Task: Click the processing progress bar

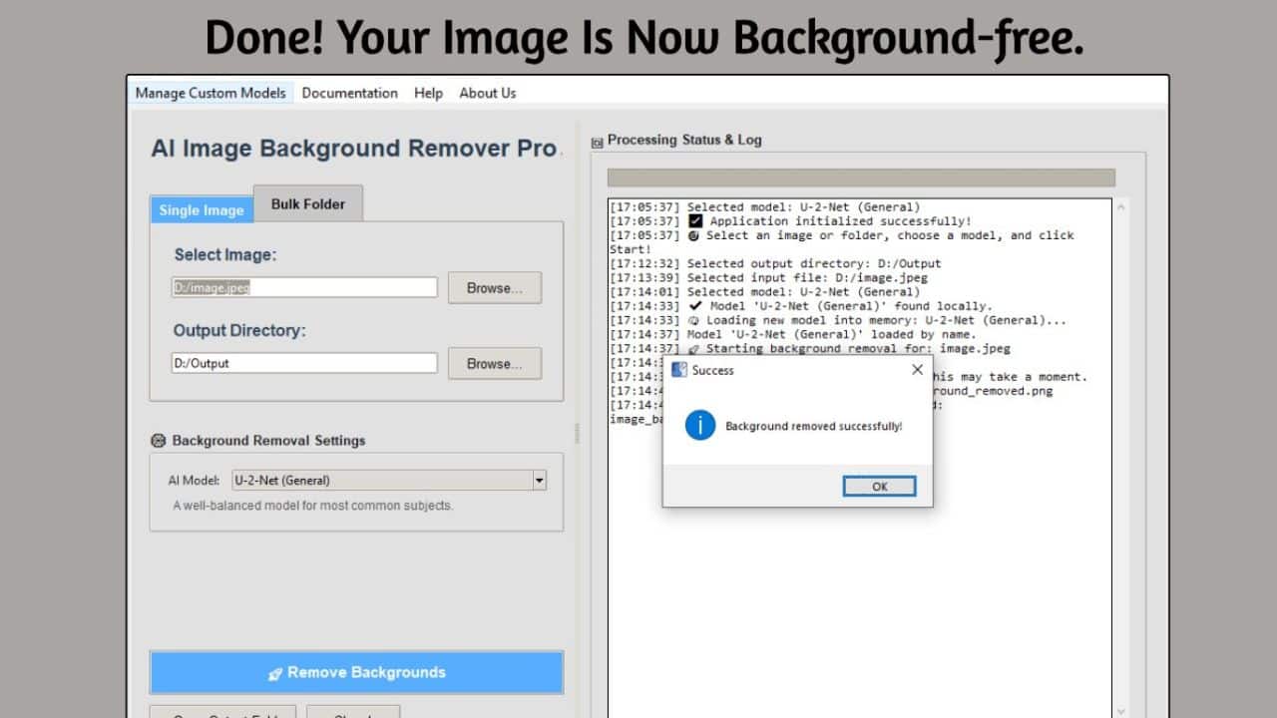Action: [860, 178]
